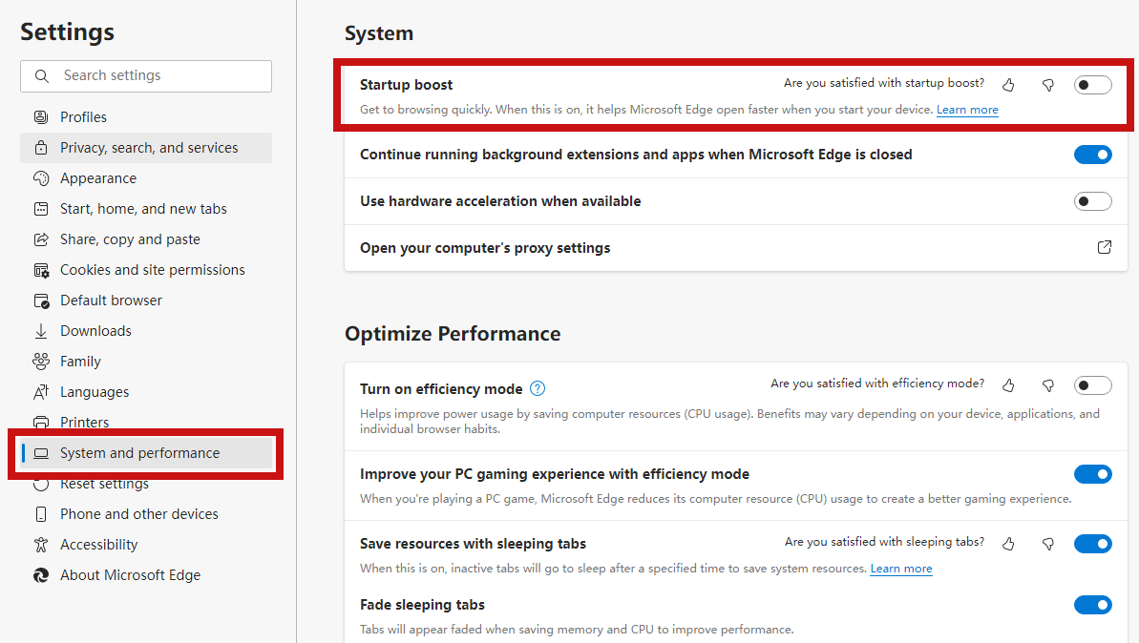
Task: Open Languages settings
Action: pyautogui.click(x=146, y=392)
